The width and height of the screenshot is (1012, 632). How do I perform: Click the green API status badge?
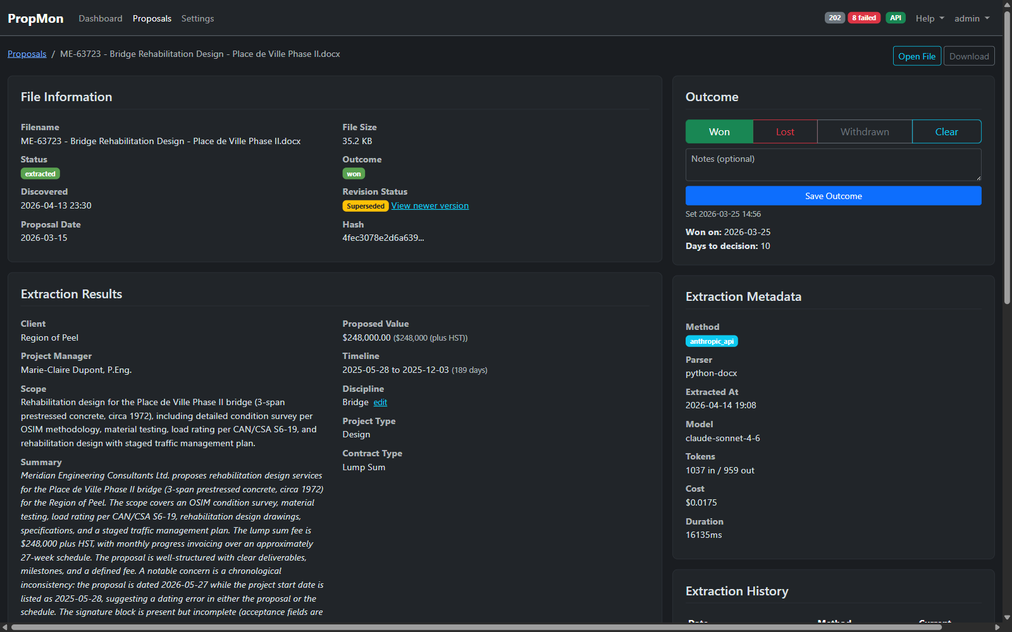[x=896, y=18]
